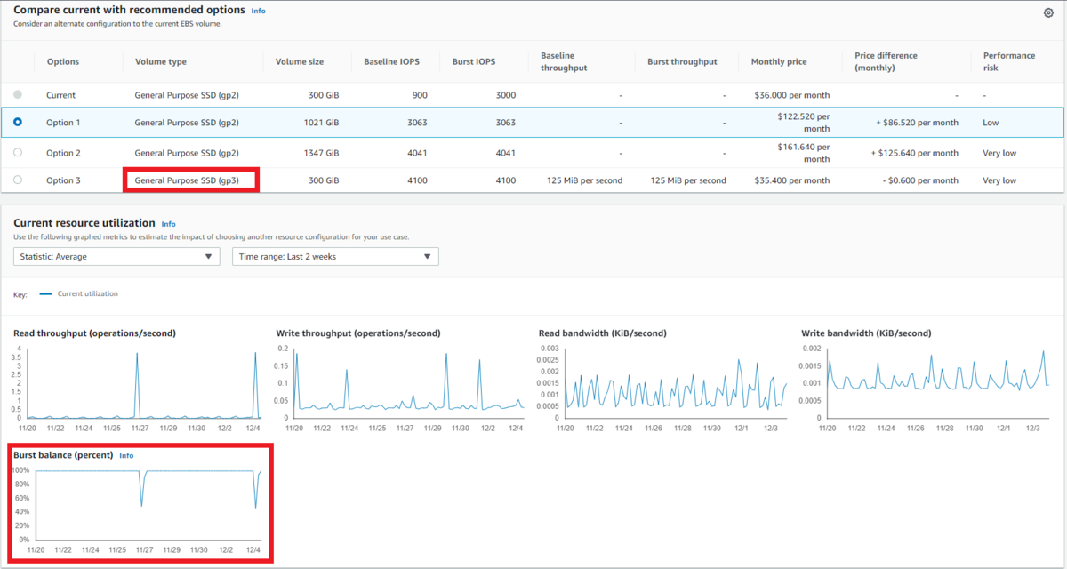Click the - $0.600 per month difference
Screen dimensions: 1067x569
919,180
